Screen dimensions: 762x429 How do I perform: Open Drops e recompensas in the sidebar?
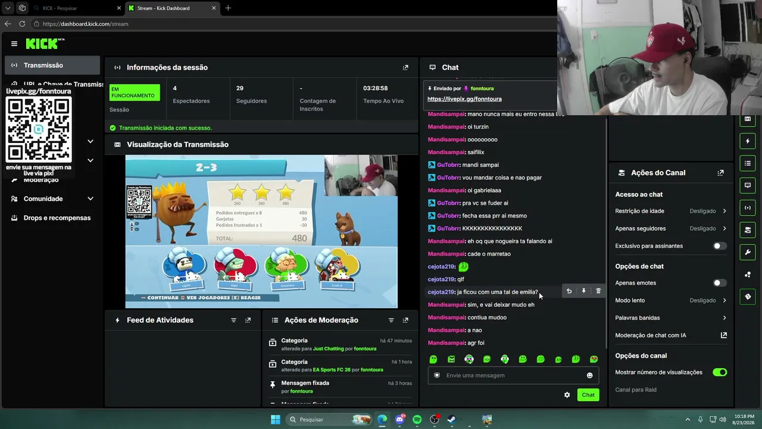click(x=52, y=217)
